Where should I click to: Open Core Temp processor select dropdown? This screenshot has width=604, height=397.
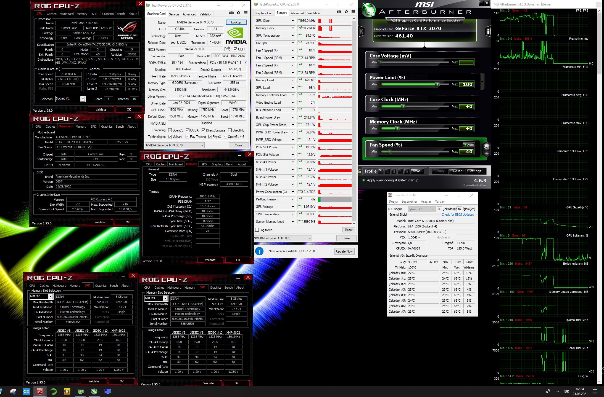coord(421,209)
